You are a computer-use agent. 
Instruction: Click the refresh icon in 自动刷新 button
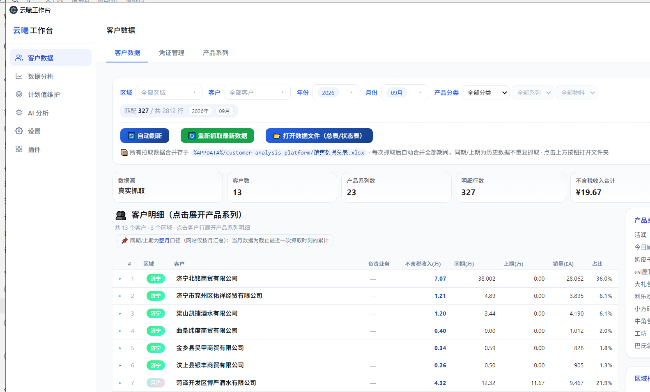(x=131, y=136)
